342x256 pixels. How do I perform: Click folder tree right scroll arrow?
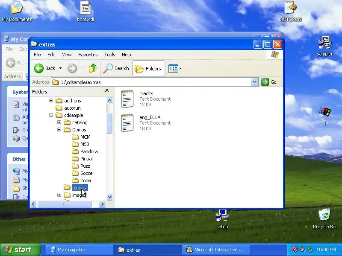click(x=102, y=204)
